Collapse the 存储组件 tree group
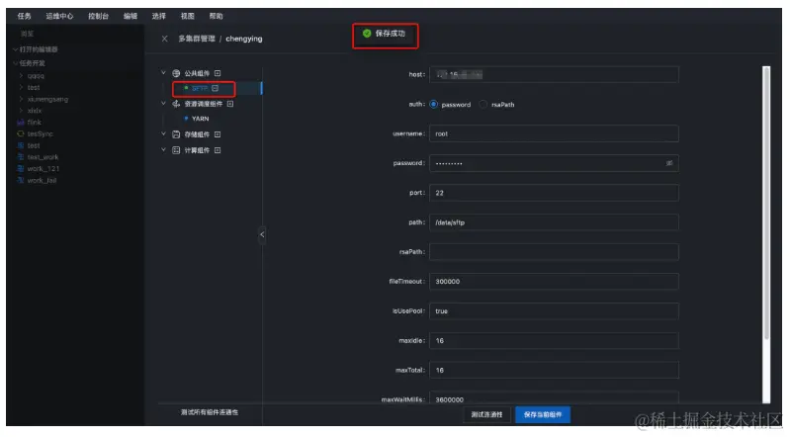Image resolution: width=790 pixels, height=437 pixels. coord(163,134)
